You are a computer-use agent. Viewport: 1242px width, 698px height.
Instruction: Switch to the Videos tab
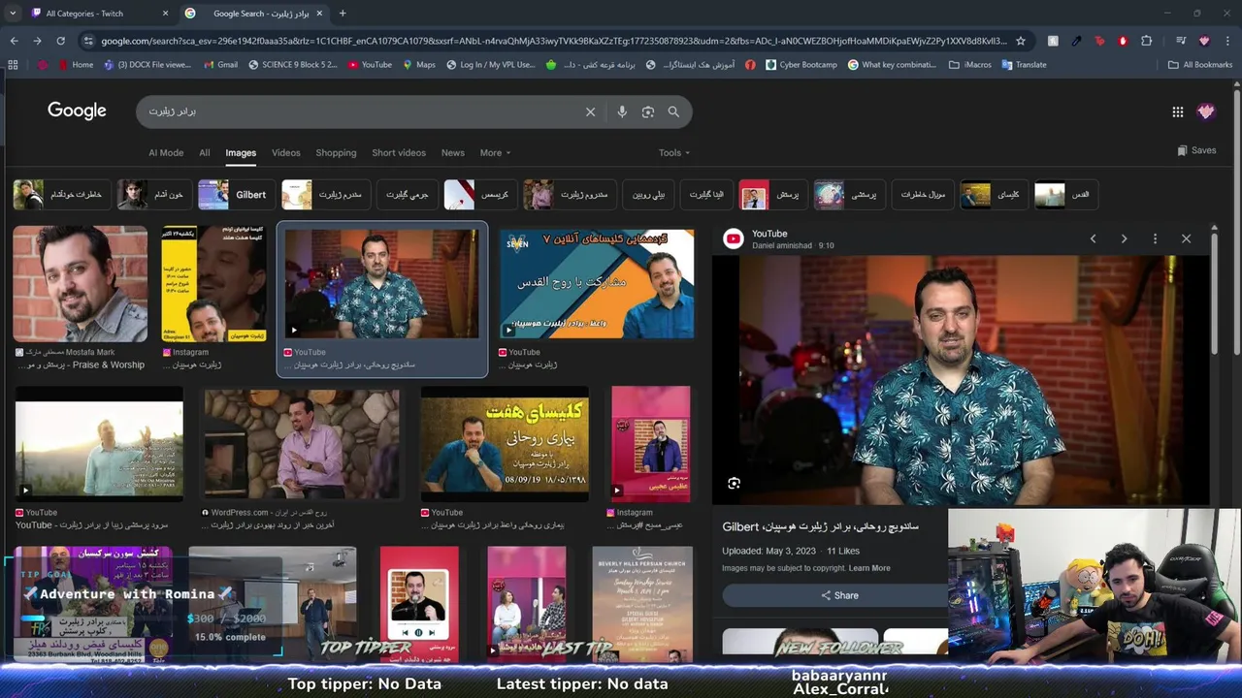coord(285,153)
